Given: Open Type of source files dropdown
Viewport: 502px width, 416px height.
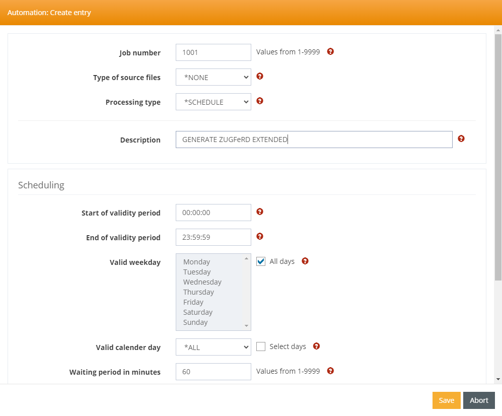Looking at the screenshot, I should point(213,77).
